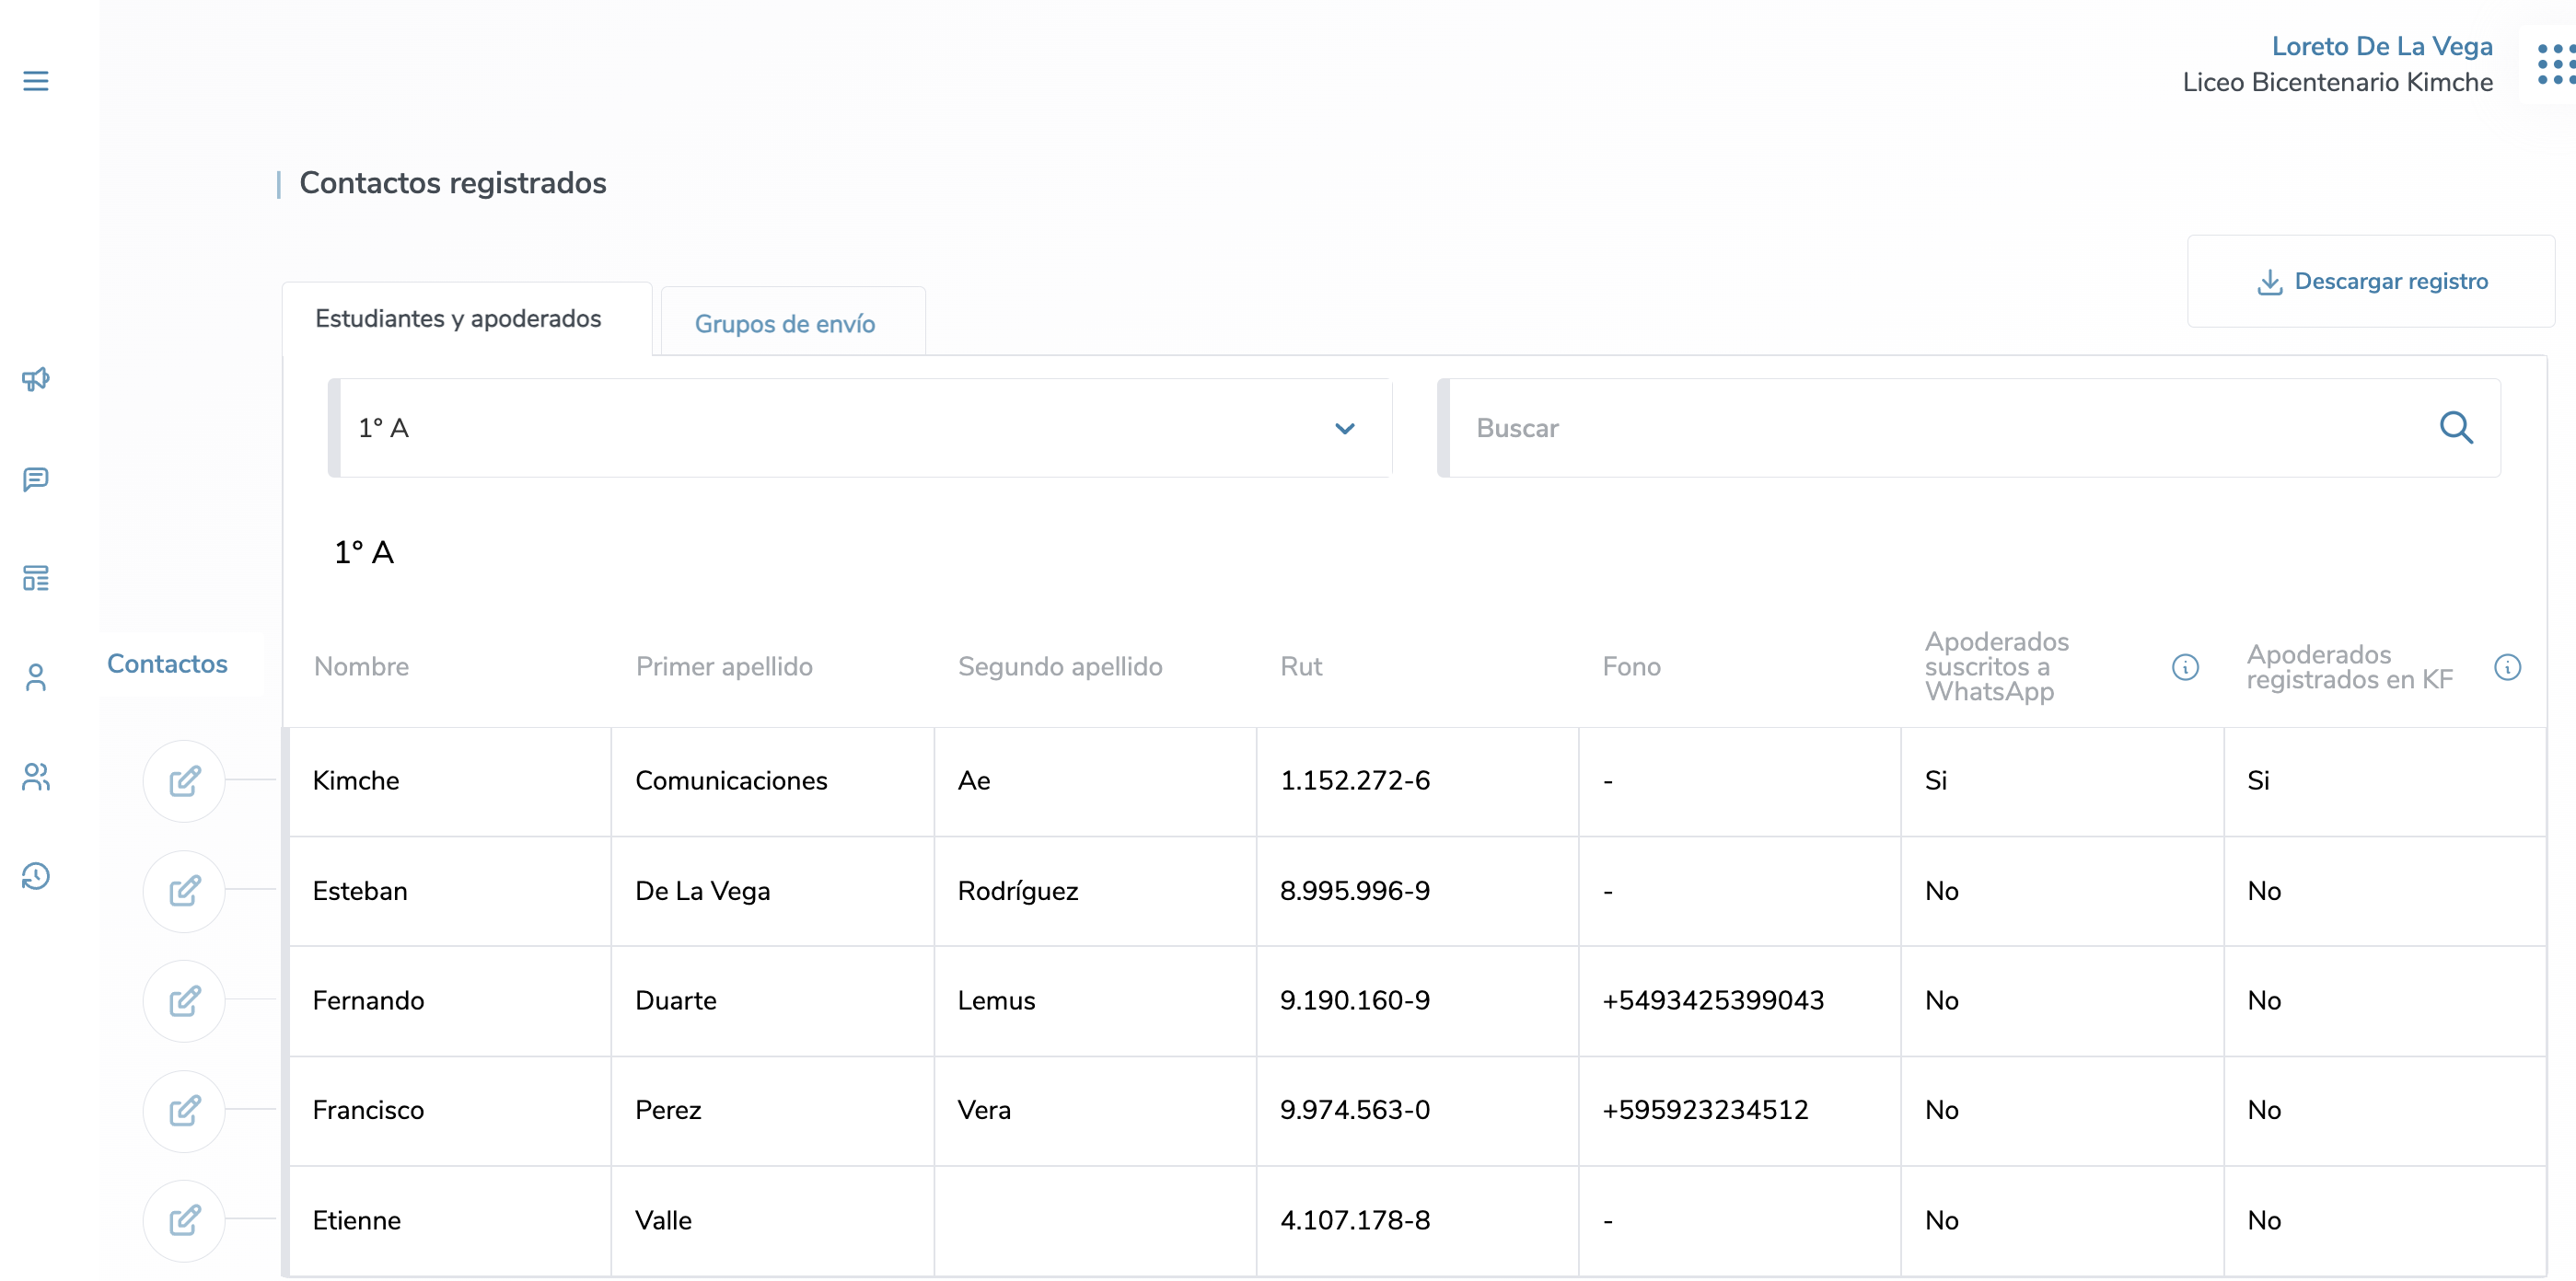
Task: Show info for registrados en KF column
Action: [2507, 667]
